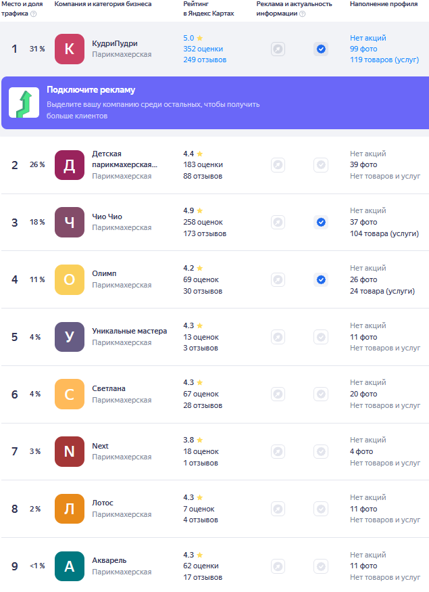Click blue verified checkmark in Чио Чио row
This screenshot has height=592, width=429.
[x=321, y=222]
